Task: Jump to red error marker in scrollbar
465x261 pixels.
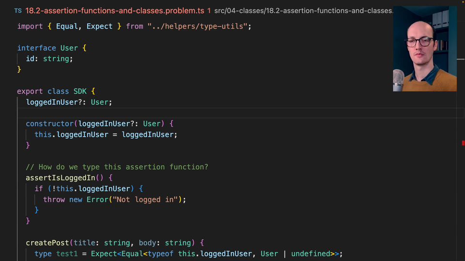Action: 463,143
